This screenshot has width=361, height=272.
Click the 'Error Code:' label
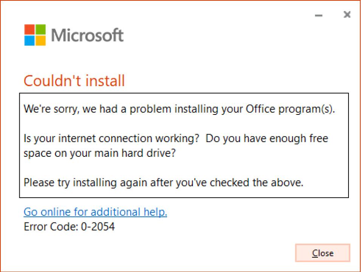(51, 227)
